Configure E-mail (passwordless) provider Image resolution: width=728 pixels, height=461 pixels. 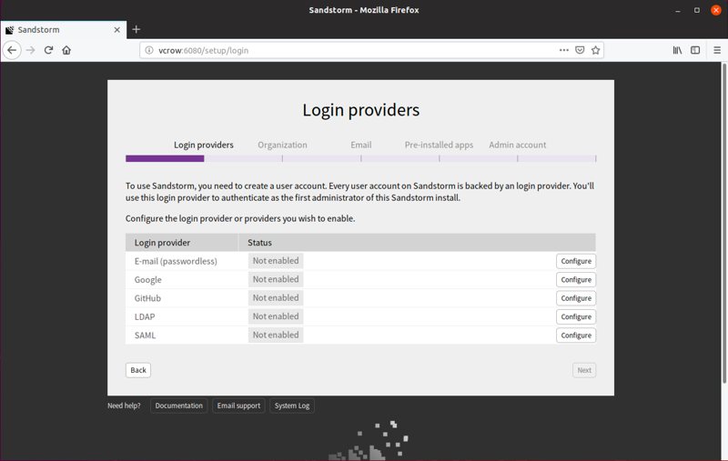[x=576, y=261]
